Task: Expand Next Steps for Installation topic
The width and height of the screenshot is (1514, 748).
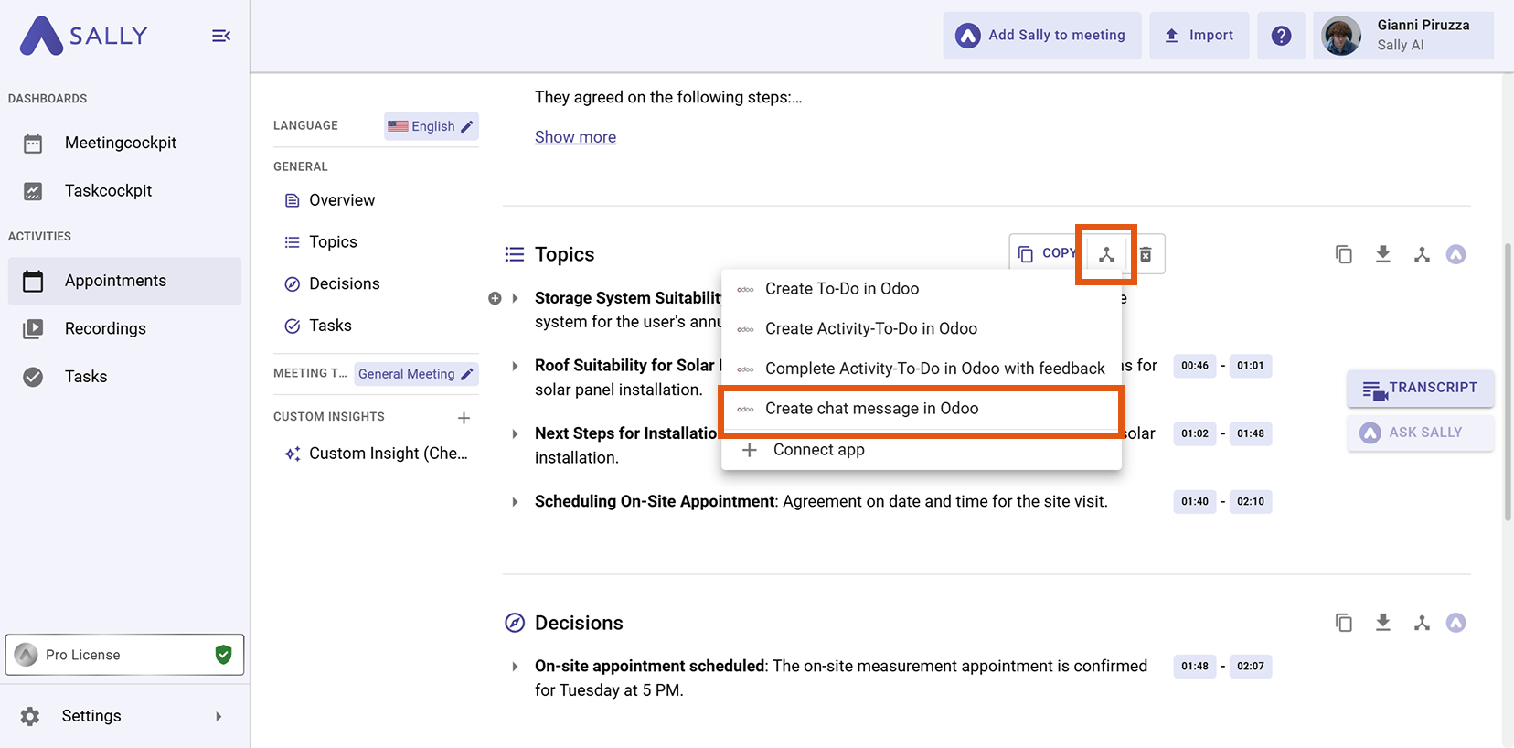Action: (x=515, y=433)
